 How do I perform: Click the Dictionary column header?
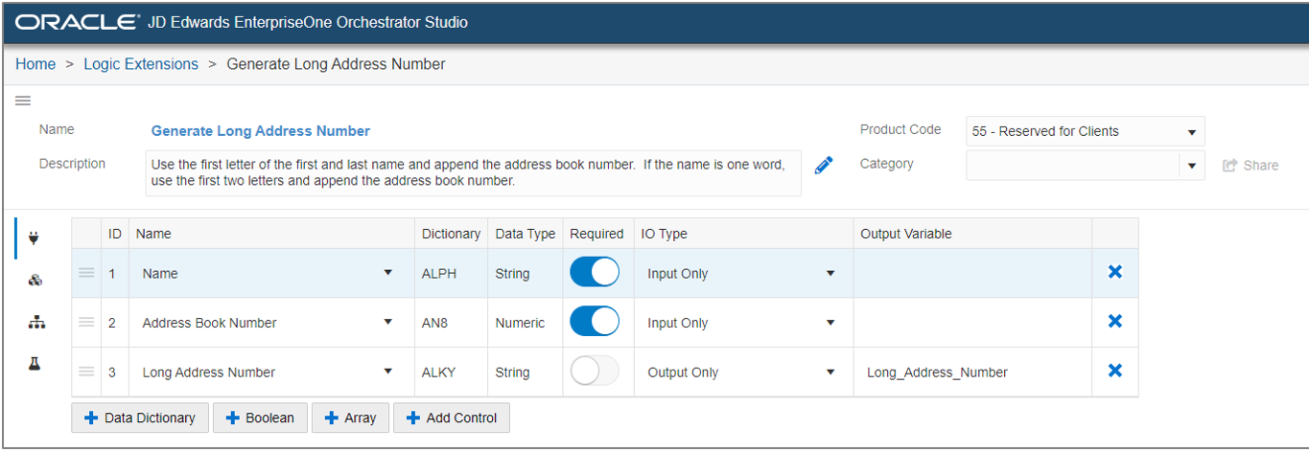451,234
